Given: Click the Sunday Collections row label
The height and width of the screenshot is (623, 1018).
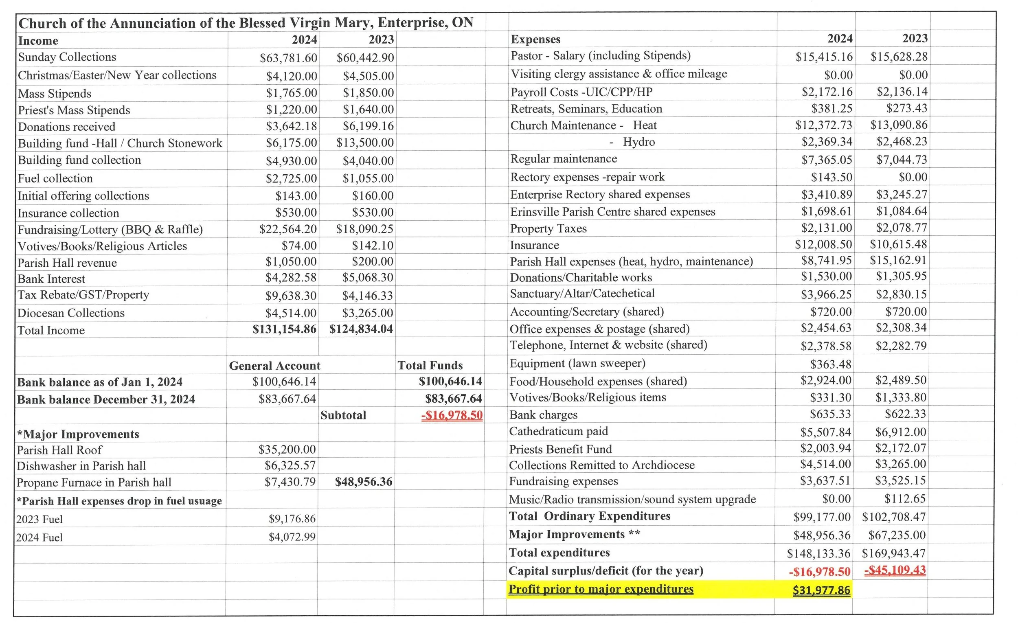Looking at the screenshot, I should click(x=67, y=57).
